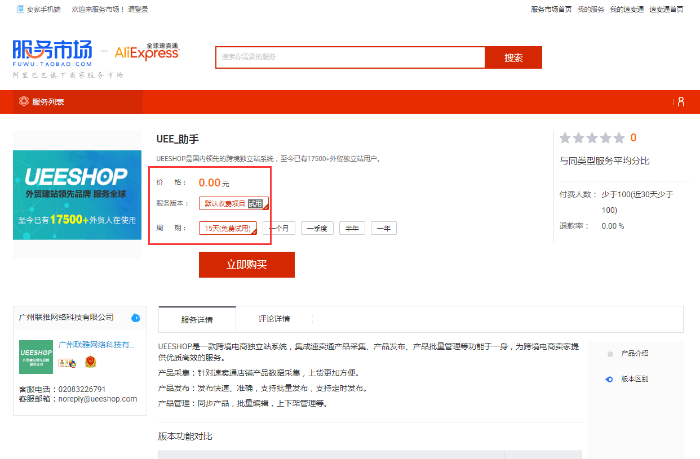This screenshot has width=700, height=459.
Task: Click the orange rating score 0
Action: (633, 138)
